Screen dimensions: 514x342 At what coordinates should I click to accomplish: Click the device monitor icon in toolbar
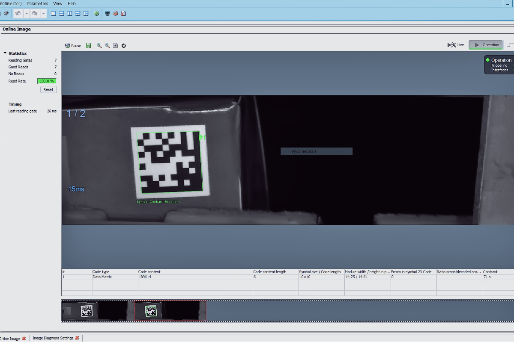(107, 13)
